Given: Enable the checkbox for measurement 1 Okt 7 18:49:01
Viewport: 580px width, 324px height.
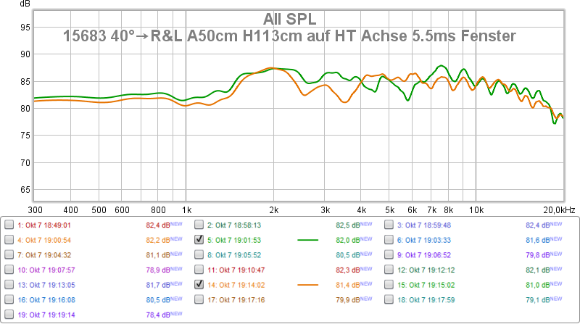Looking at the screenshot, I should [x=9, y=225].
